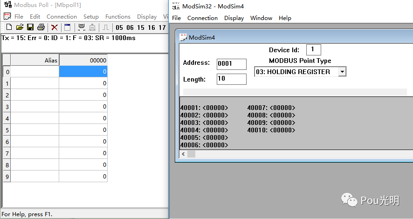Open a file with the folder icon
Screen dimensions: 413x219
point(20,27)
